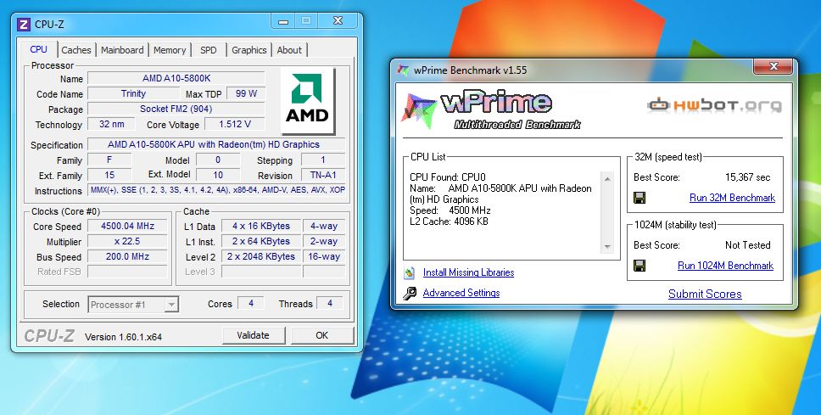
Task: Run the 1024M Benchmark
Action: point(725,266)
